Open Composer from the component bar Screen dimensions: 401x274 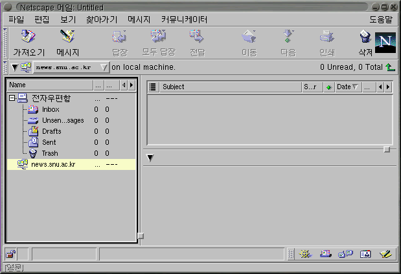tap(386, 254)
